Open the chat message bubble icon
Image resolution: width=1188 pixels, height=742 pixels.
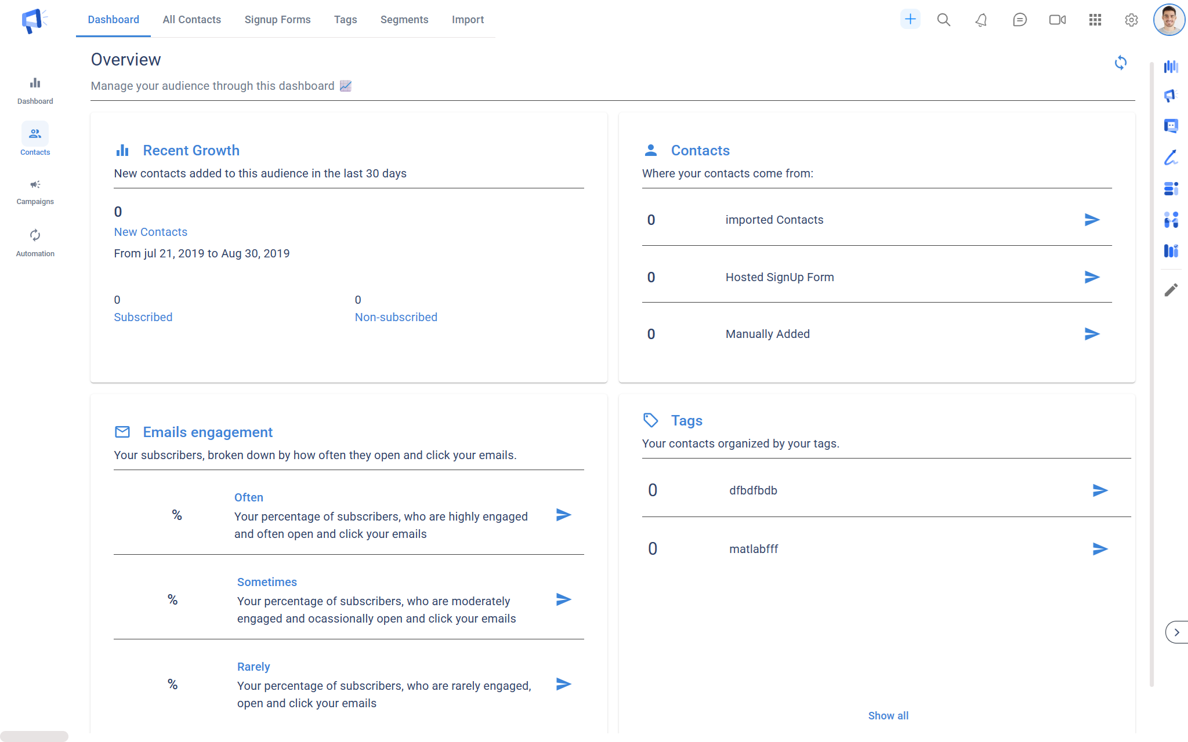(x=1019, y=20)
